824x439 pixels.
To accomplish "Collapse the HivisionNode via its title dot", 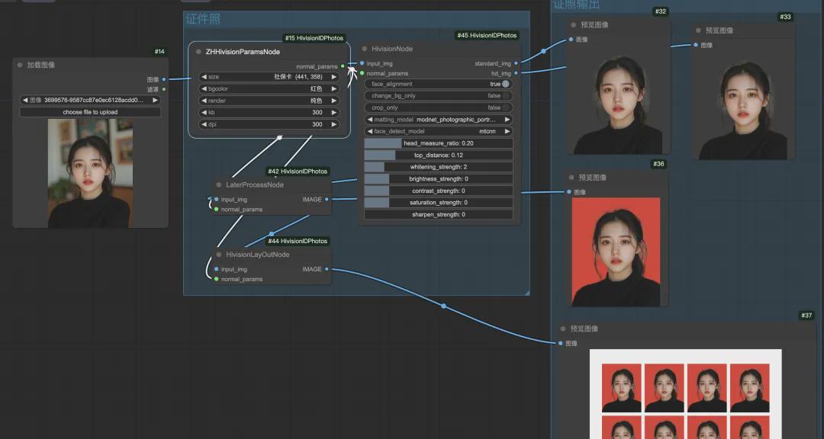I will tap(364, 49).
